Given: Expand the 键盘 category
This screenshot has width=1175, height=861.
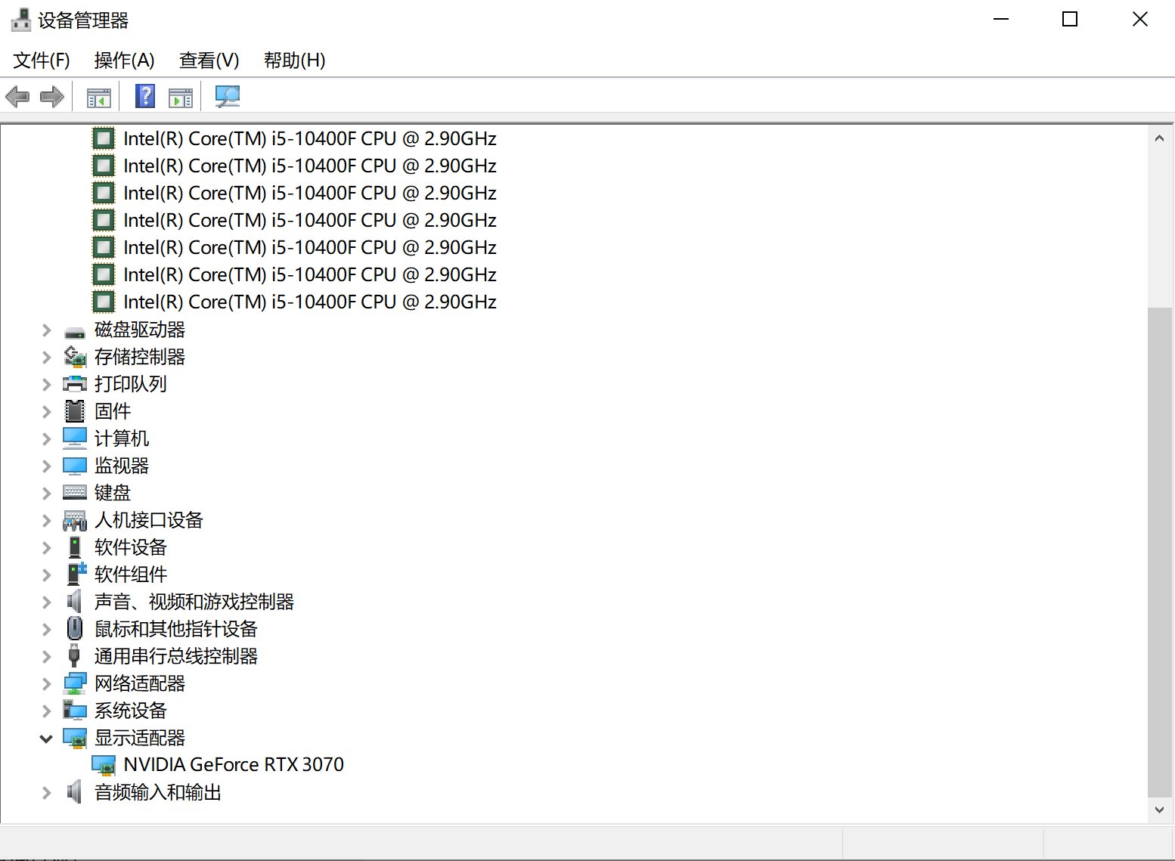Looking at the screenshot, I should pos(47,494).
